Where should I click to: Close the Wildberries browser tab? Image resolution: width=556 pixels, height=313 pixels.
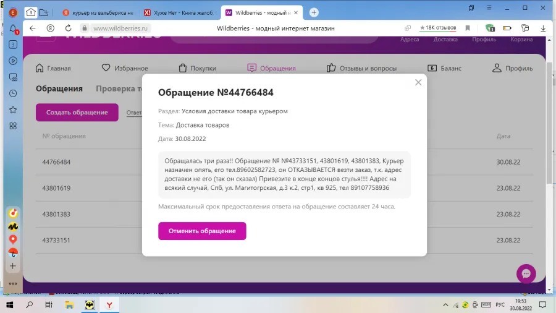[296, 12]
